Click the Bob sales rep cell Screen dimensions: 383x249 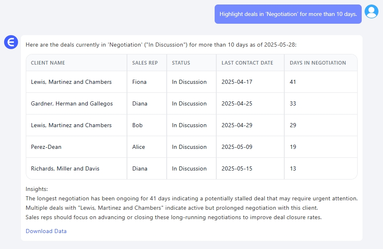click(x=138, y=125)
